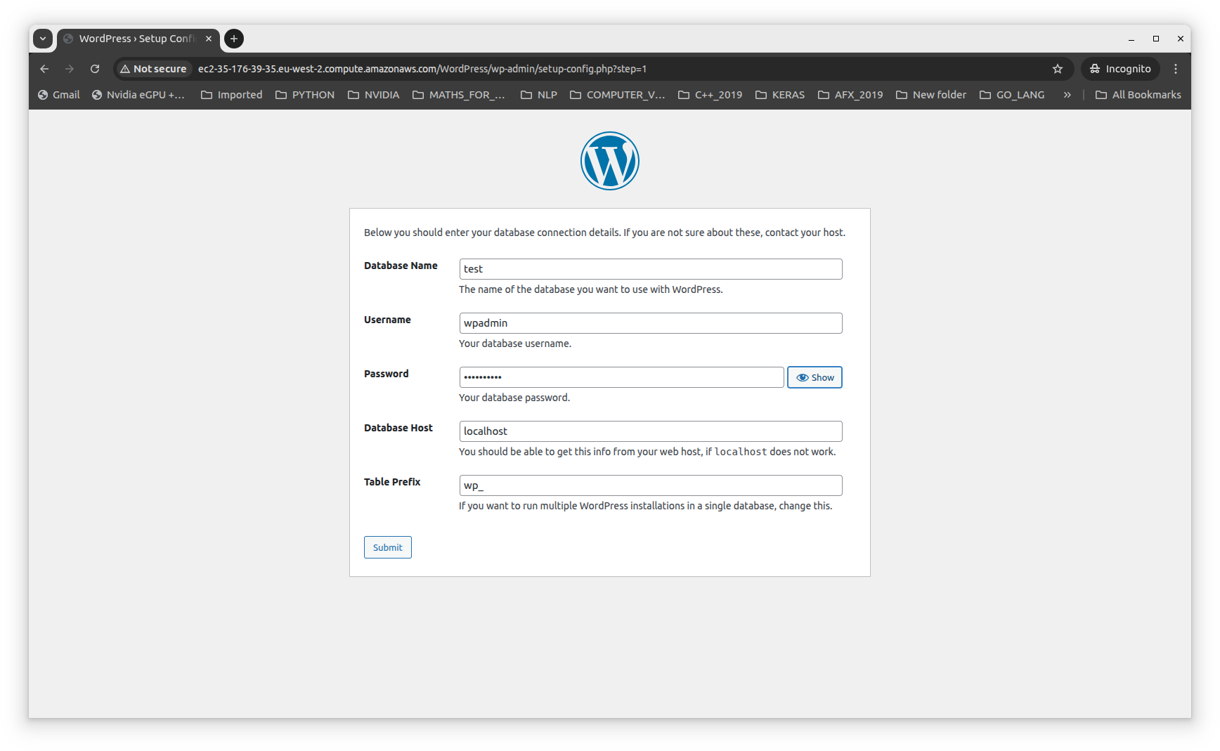Close the WordPress Setup tab
Image resolution: width=1220 pixels, height=751 pixels.
pos(209,39)
